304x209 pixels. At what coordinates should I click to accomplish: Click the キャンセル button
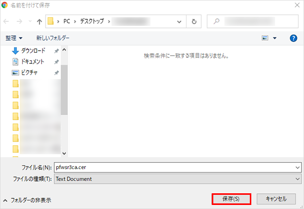tap(276, 199)
